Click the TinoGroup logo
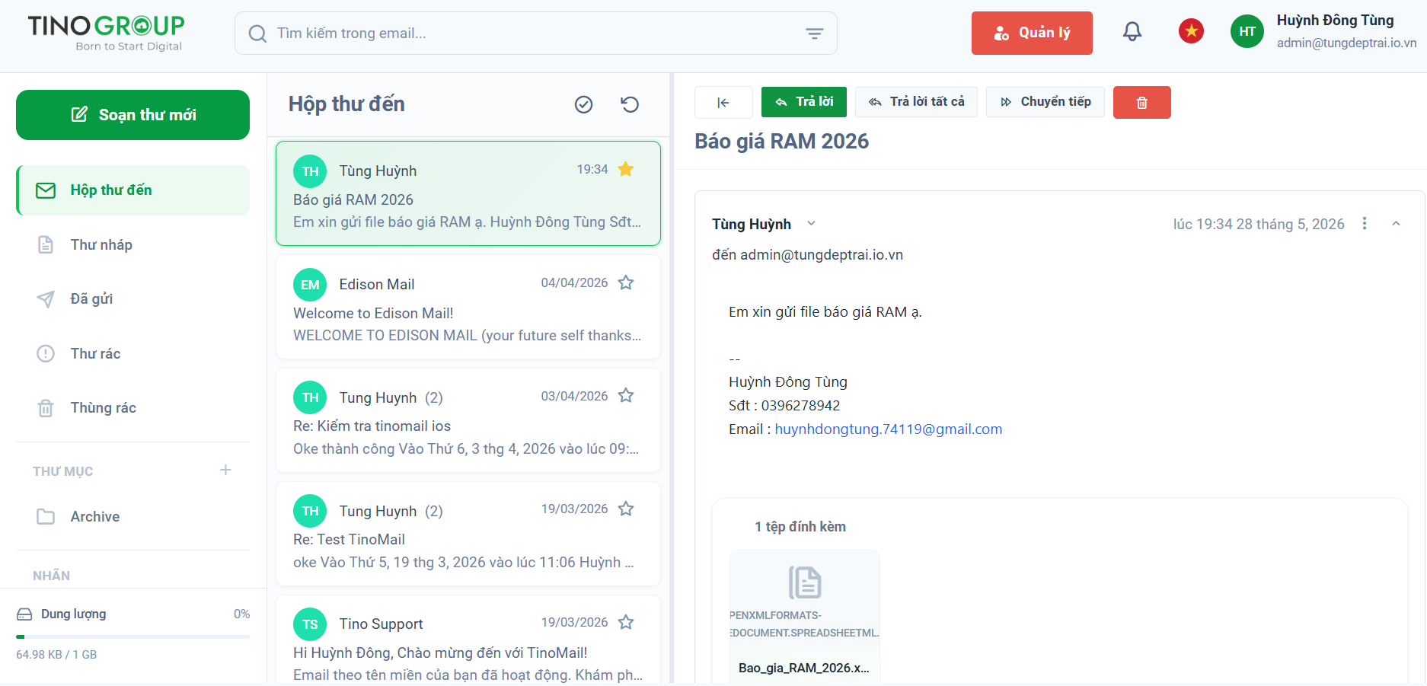This screenshot has width=1427, height=686. pyautogui.click(x=106, y=34)
